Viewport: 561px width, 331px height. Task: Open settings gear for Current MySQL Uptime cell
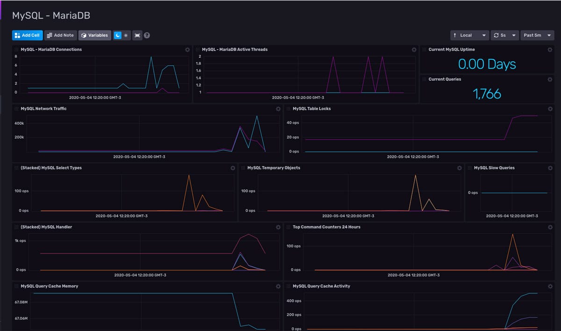click(550, 49)
